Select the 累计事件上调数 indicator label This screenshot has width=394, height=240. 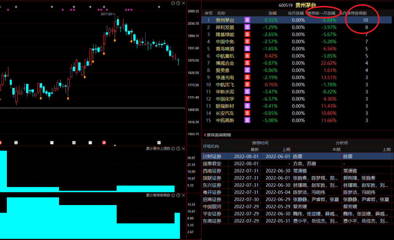click(158, 149)
